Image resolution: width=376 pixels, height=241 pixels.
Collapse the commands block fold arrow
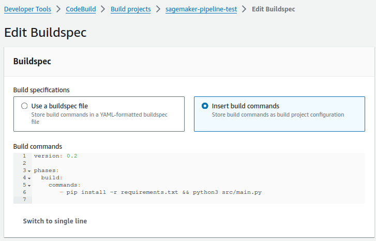pyautogui.click(x=29, y=186)
